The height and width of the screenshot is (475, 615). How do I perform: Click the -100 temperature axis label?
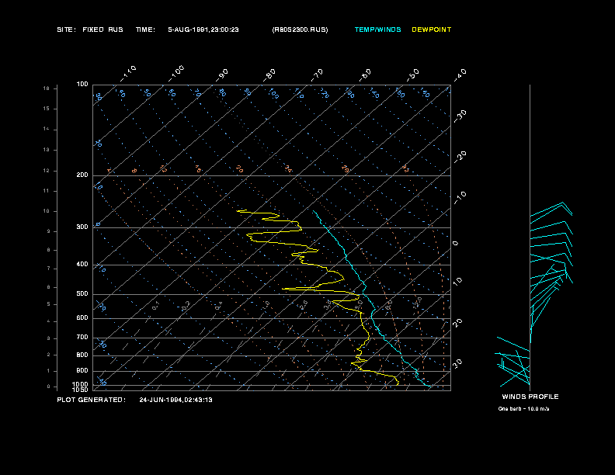(x=175, y=74)
